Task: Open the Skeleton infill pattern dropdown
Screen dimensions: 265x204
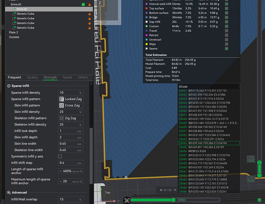Action: 71,118
